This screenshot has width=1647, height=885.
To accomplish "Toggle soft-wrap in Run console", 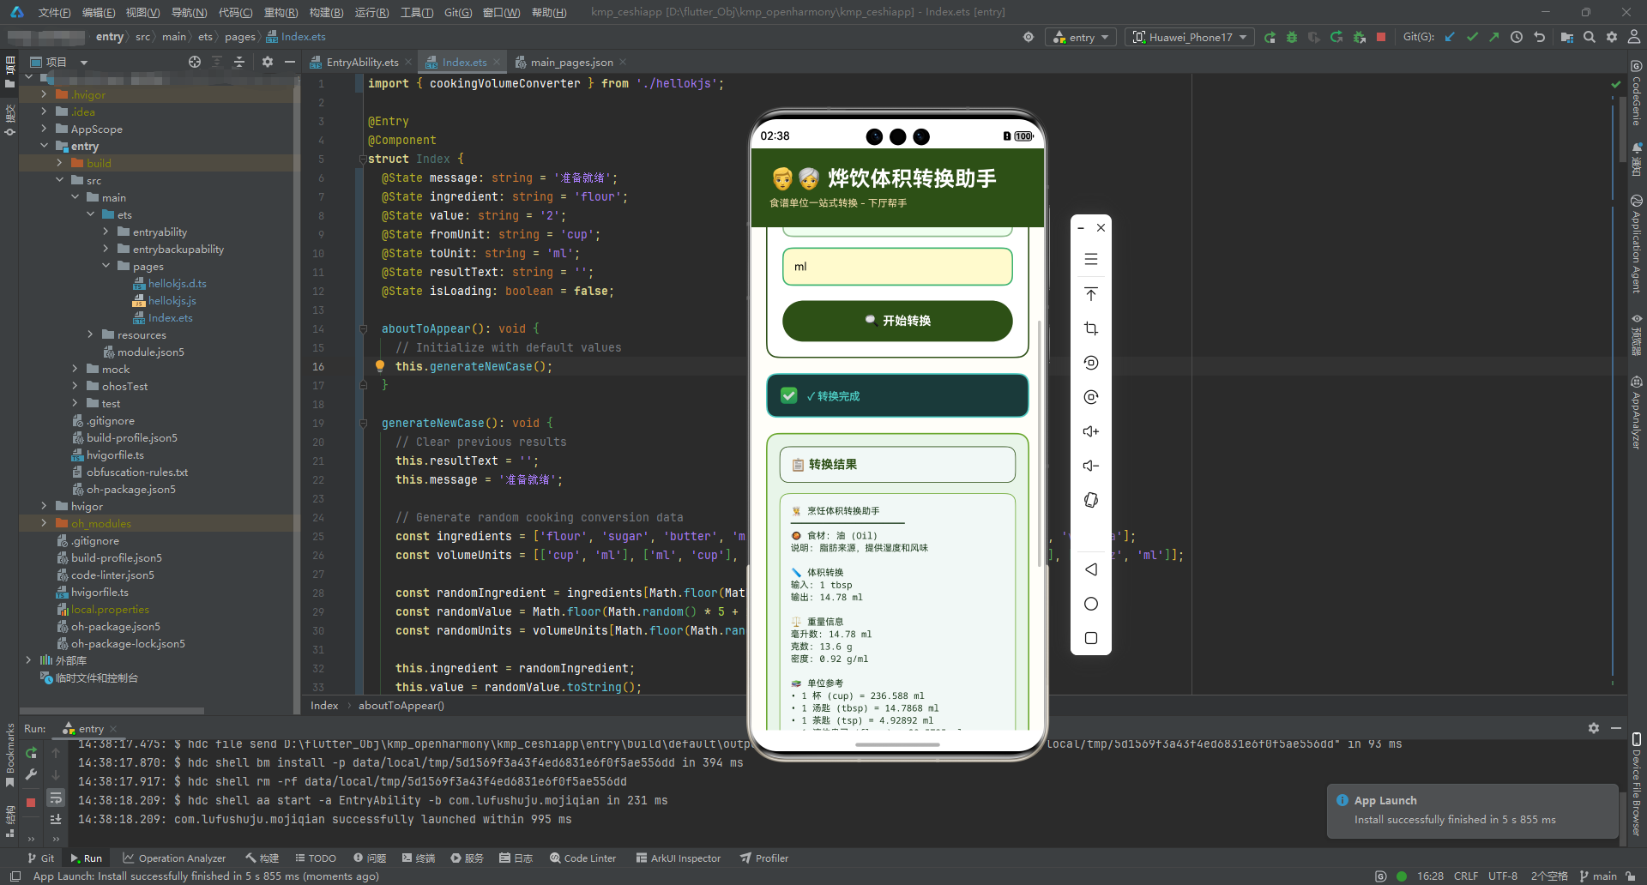I will pyautogui.click(x=56, y=798).
